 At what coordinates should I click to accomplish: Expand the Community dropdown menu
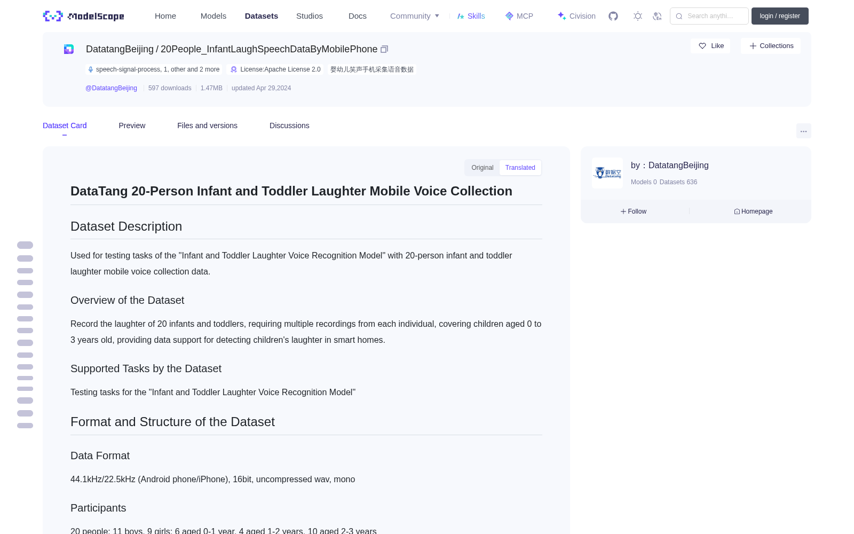[x=415, y=16]
